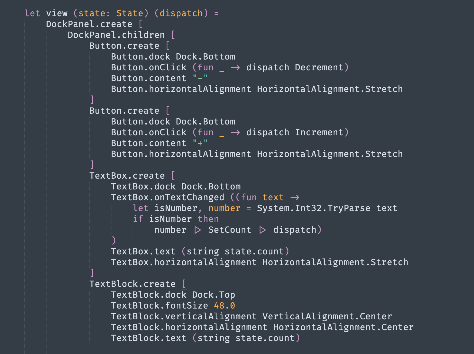Viewport: 474px width, 354px height.
Task: Click 'TextBox.horizontalAlignment' line
Action: click(260, 262)
